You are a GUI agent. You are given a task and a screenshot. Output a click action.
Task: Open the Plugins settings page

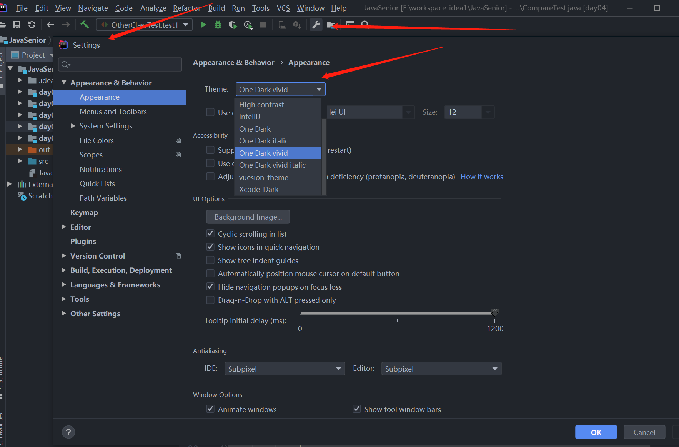[83, 241]
